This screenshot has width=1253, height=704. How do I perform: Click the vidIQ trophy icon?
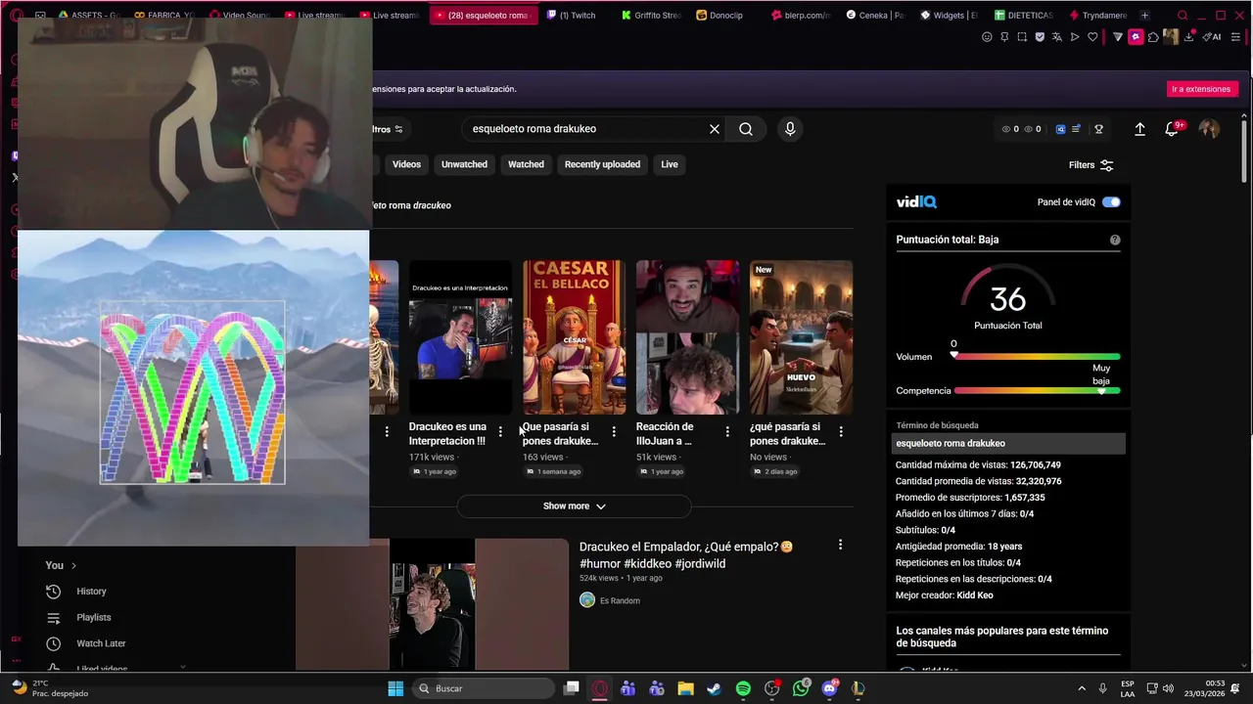[x=1098, y=129]
